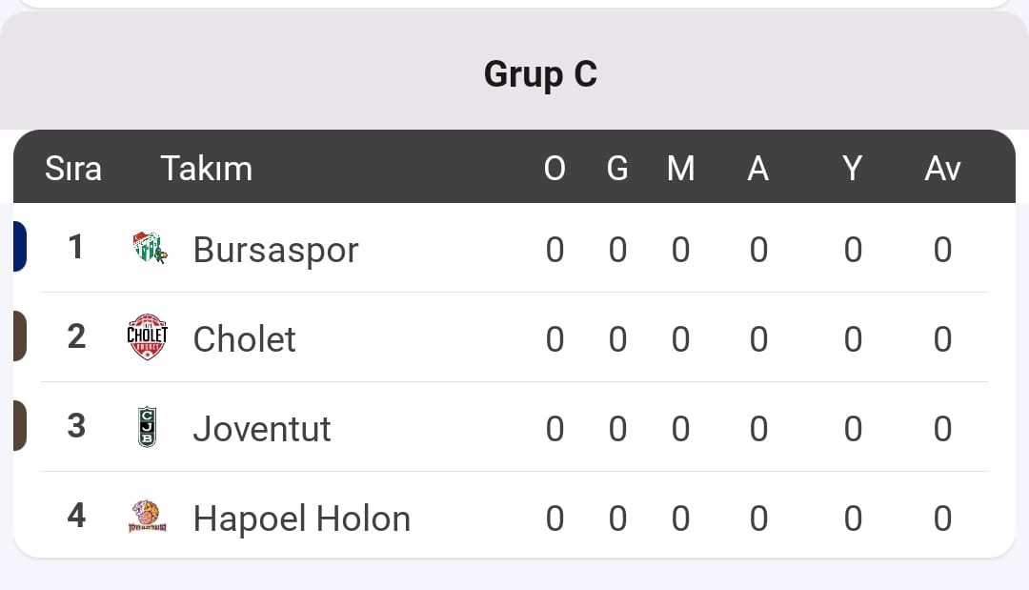Go to Cholet team name

click(x=244, y=339)
